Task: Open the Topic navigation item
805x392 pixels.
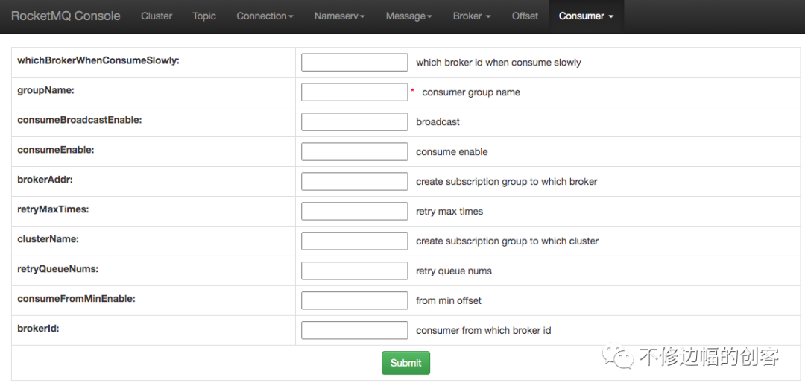Action: [204, 16]
